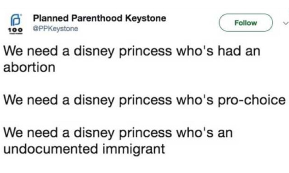The width and height of the screenshot is (289, 173).
Task: Open the @PPKeystone handle link
Action: tap(56, 29)
